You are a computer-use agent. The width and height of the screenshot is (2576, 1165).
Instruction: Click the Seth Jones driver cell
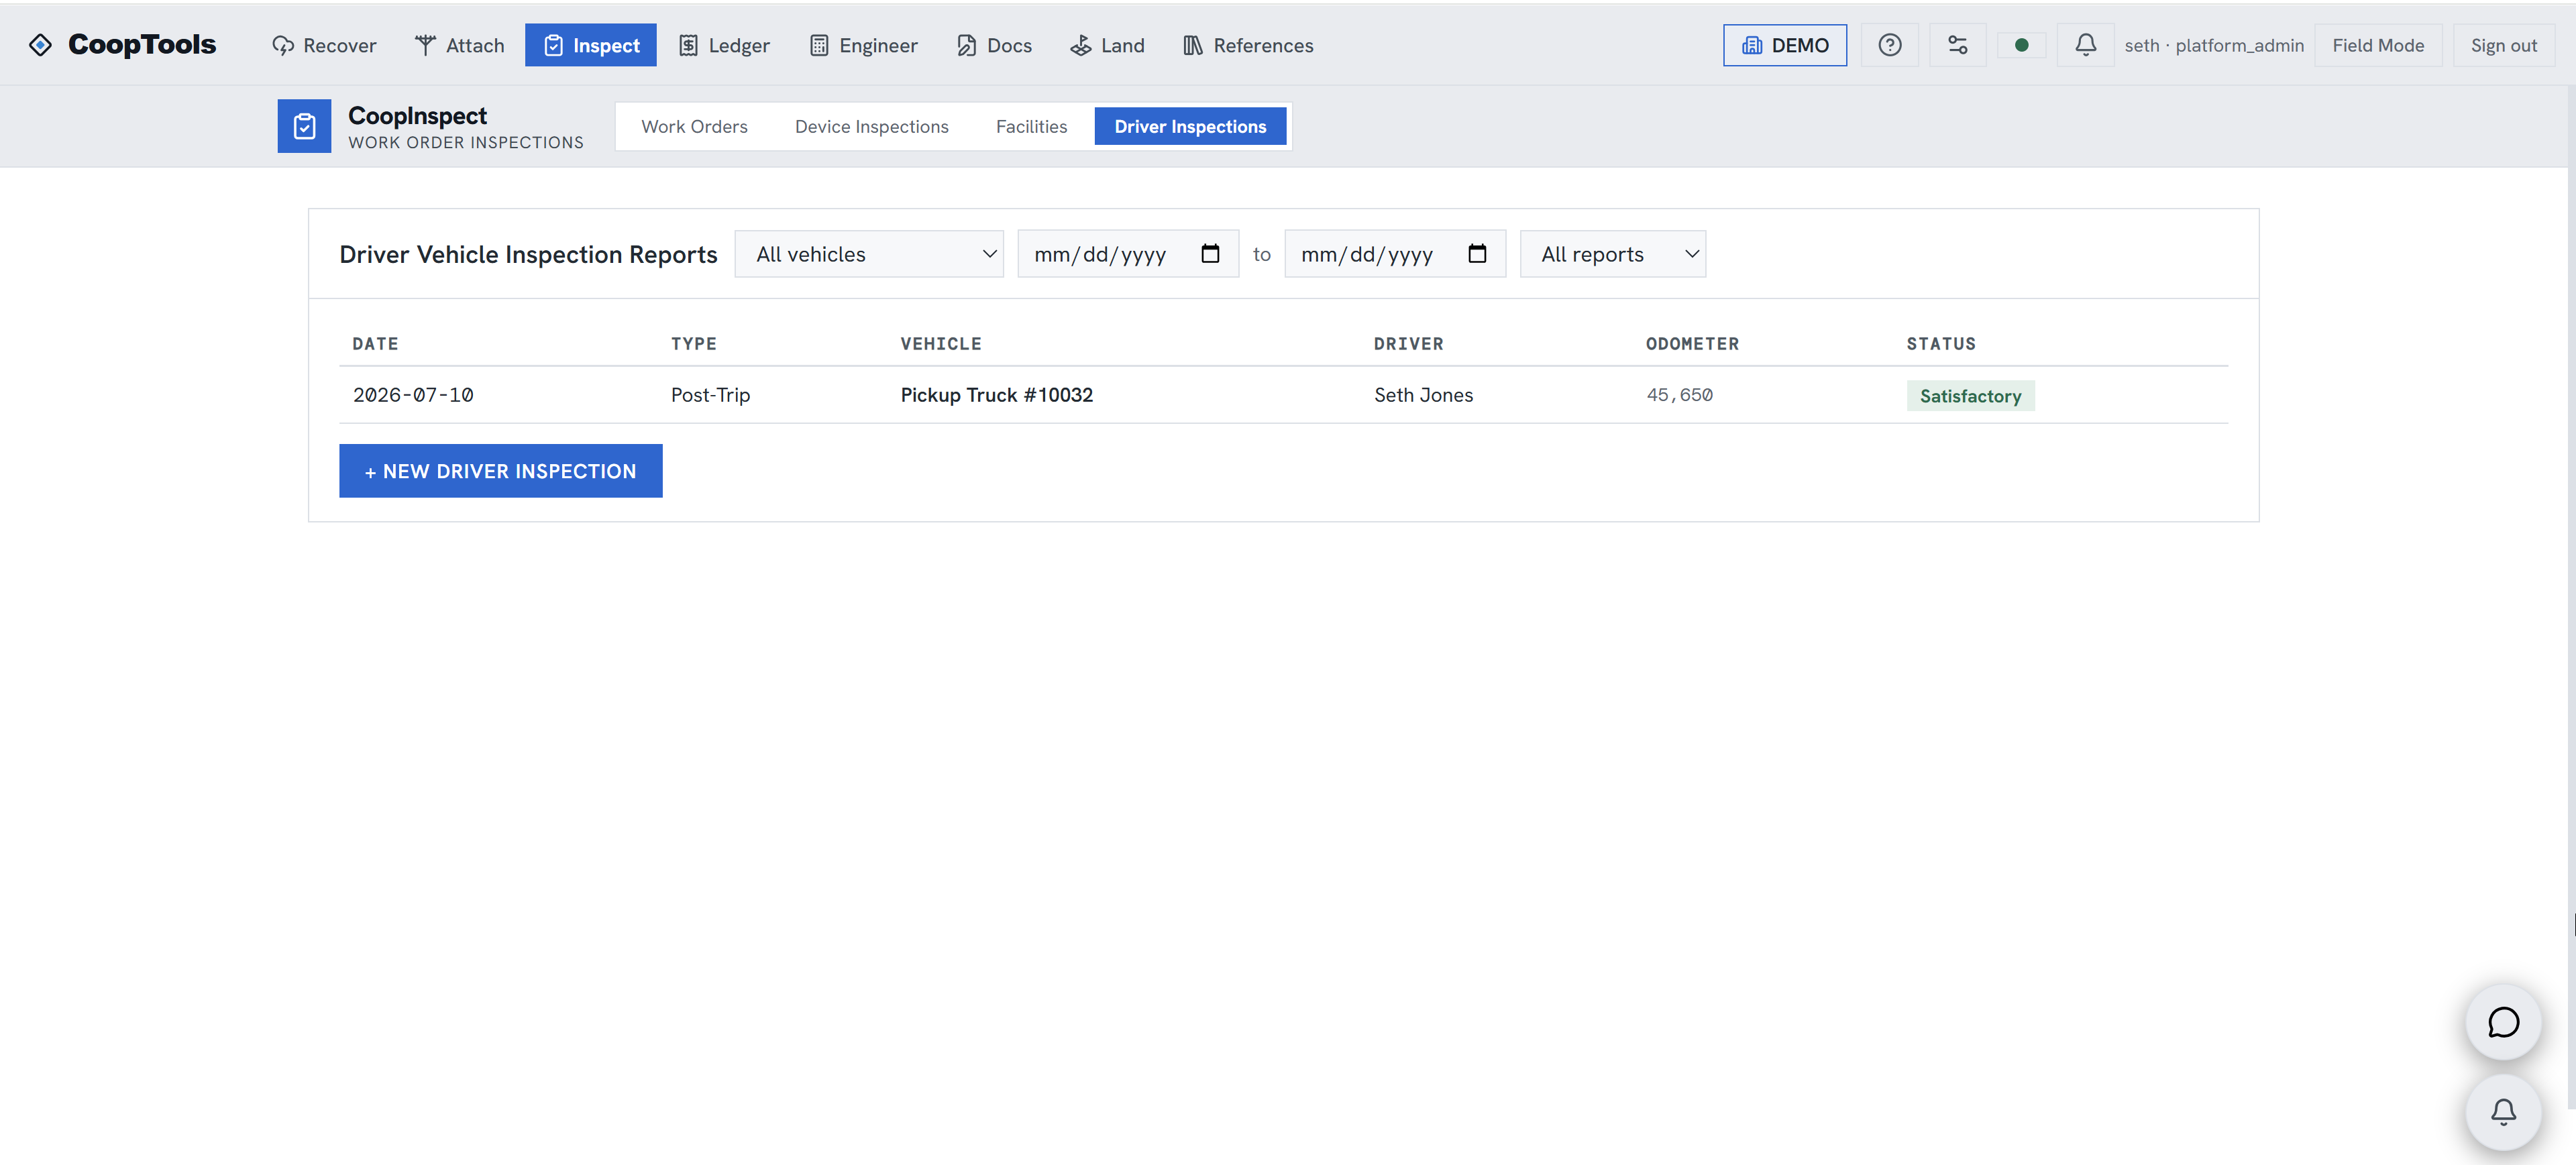(x=1423, y=395)
